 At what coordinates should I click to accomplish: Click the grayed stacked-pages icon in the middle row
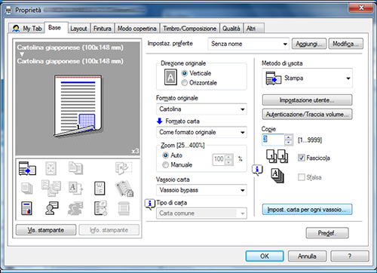point(27,189)
